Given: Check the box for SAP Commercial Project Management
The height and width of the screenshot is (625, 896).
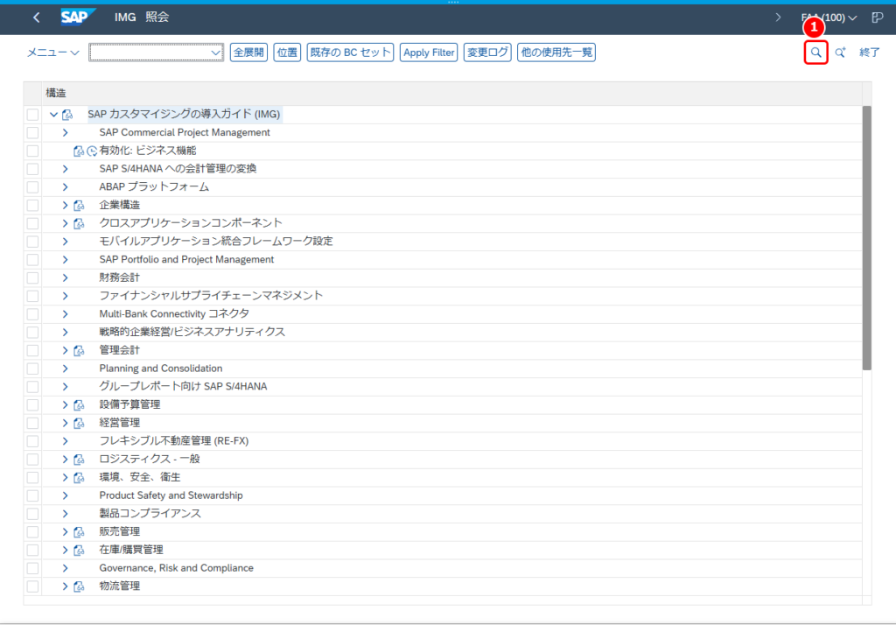Looking at the screenshot, I should (x=32, y=133).
